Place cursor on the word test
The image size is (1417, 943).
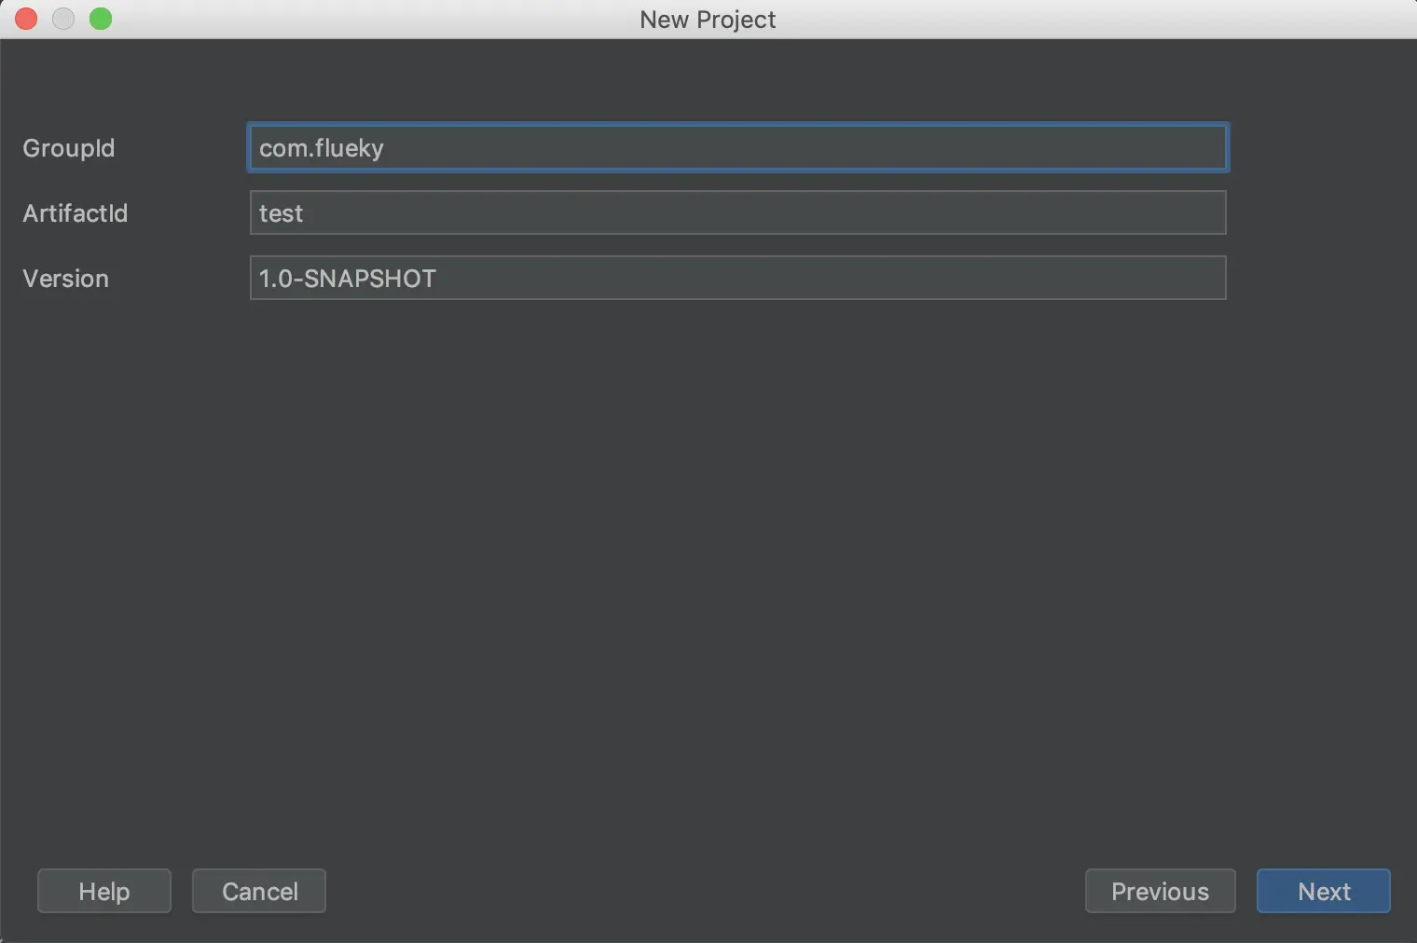coord(281,213)
